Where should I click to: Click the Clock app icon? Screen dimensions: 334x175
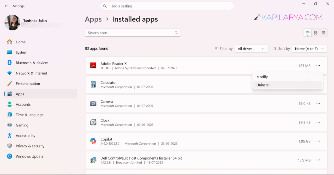click(x=93, y=122)
